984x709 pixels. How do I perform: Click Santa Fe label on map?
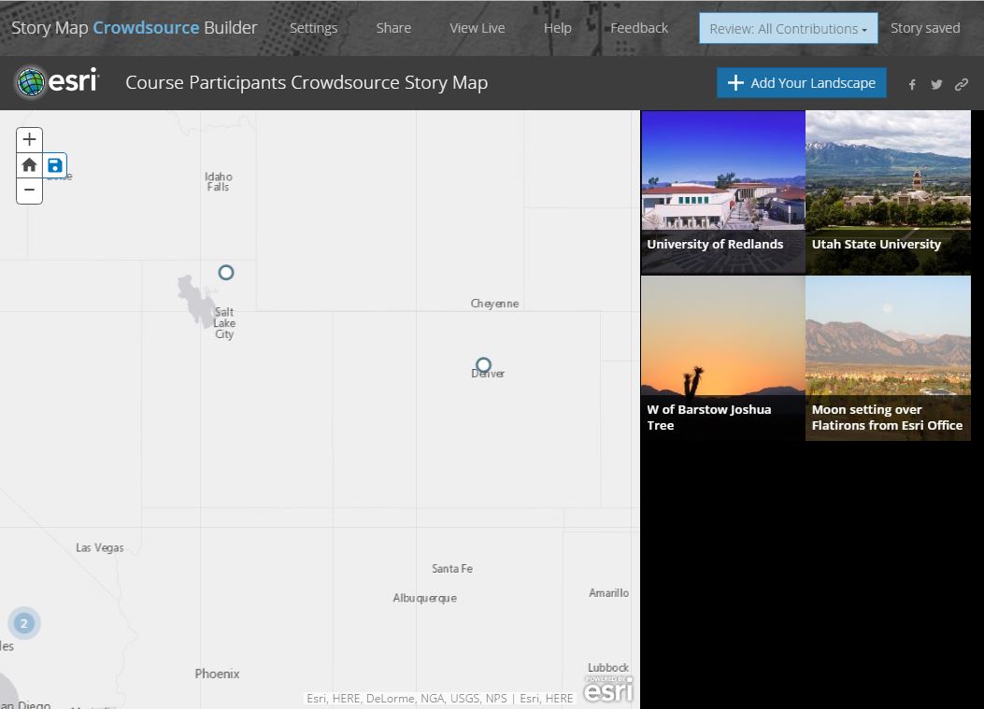click(452, 569)
